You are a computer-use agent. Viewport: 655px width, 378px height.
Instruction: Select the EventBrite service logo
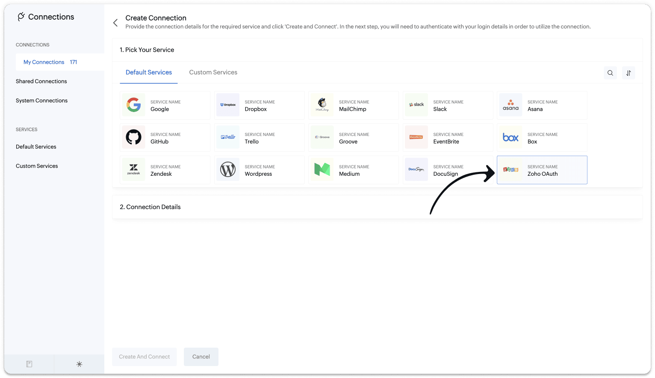coord(416,137)
